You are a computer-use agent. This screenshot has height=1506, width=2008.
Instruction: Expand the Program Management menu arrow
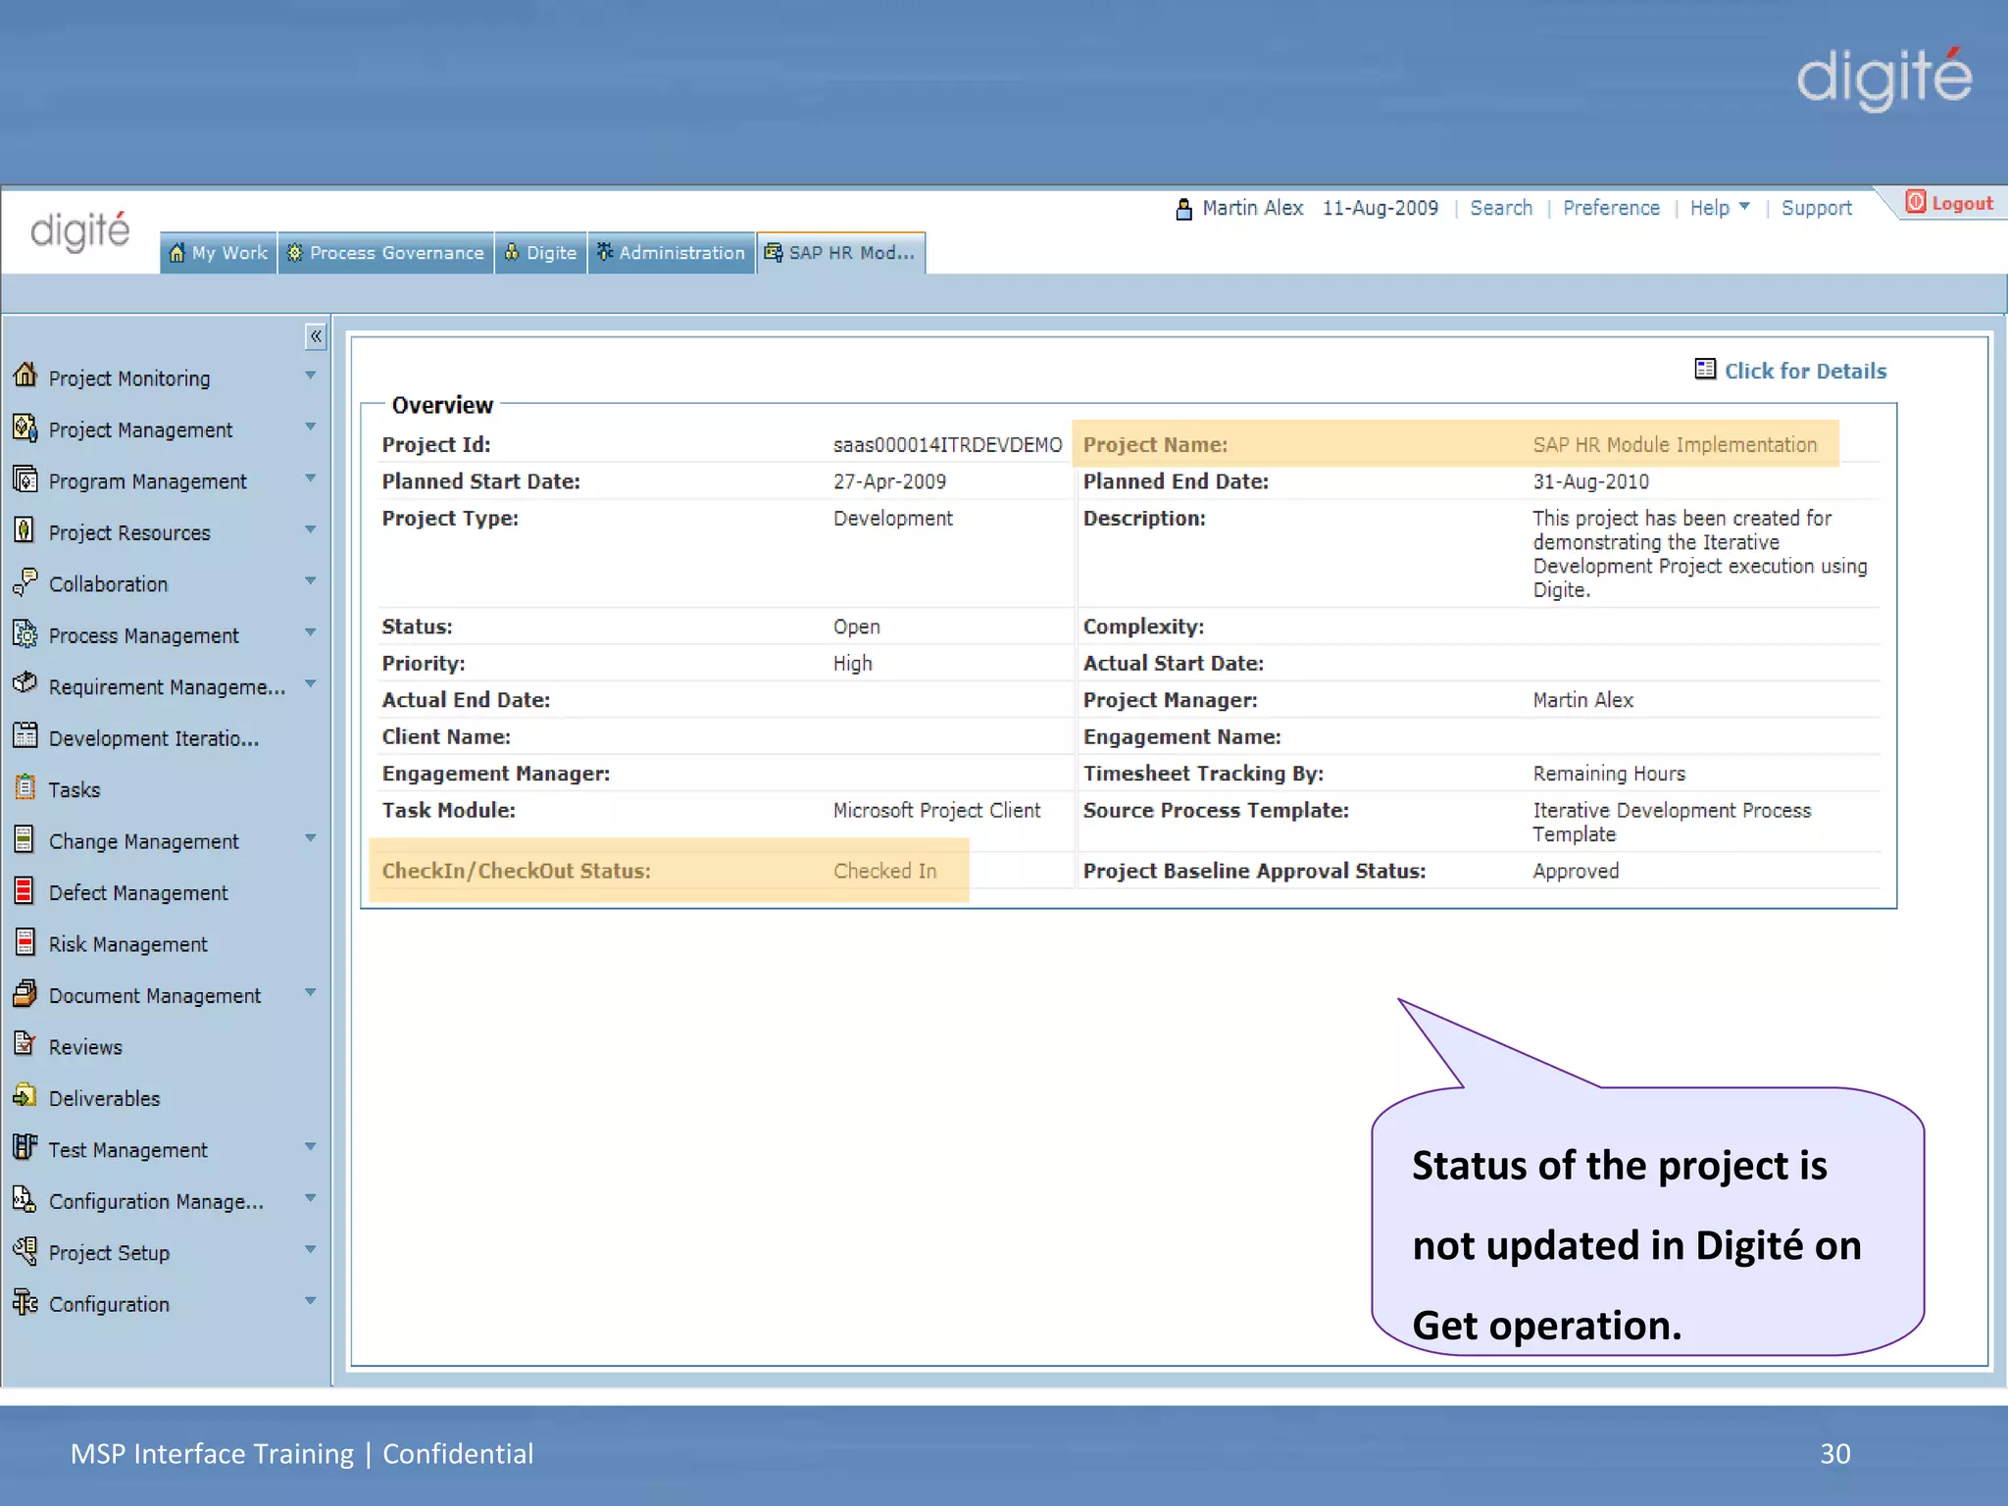(x=310, y=478)
